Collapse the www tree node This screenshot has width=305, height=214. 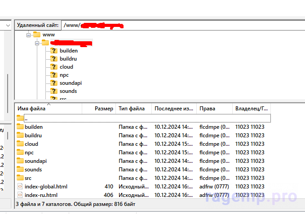click(28, 35)
